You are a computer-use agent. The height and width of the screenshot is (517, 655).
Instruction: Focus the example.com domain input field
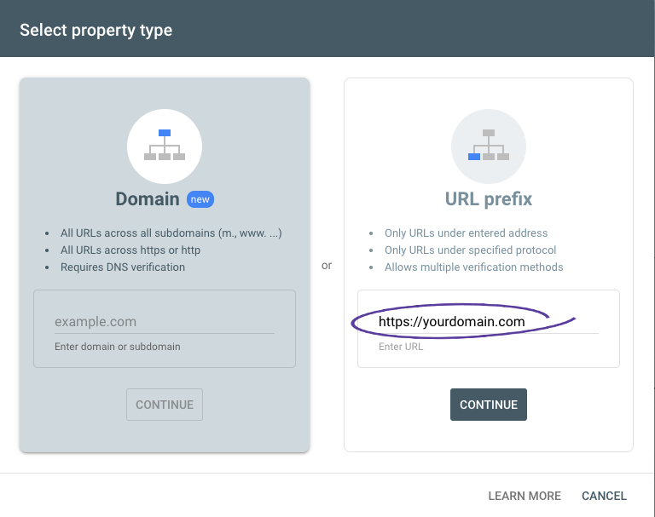click(x=164, y=322)
